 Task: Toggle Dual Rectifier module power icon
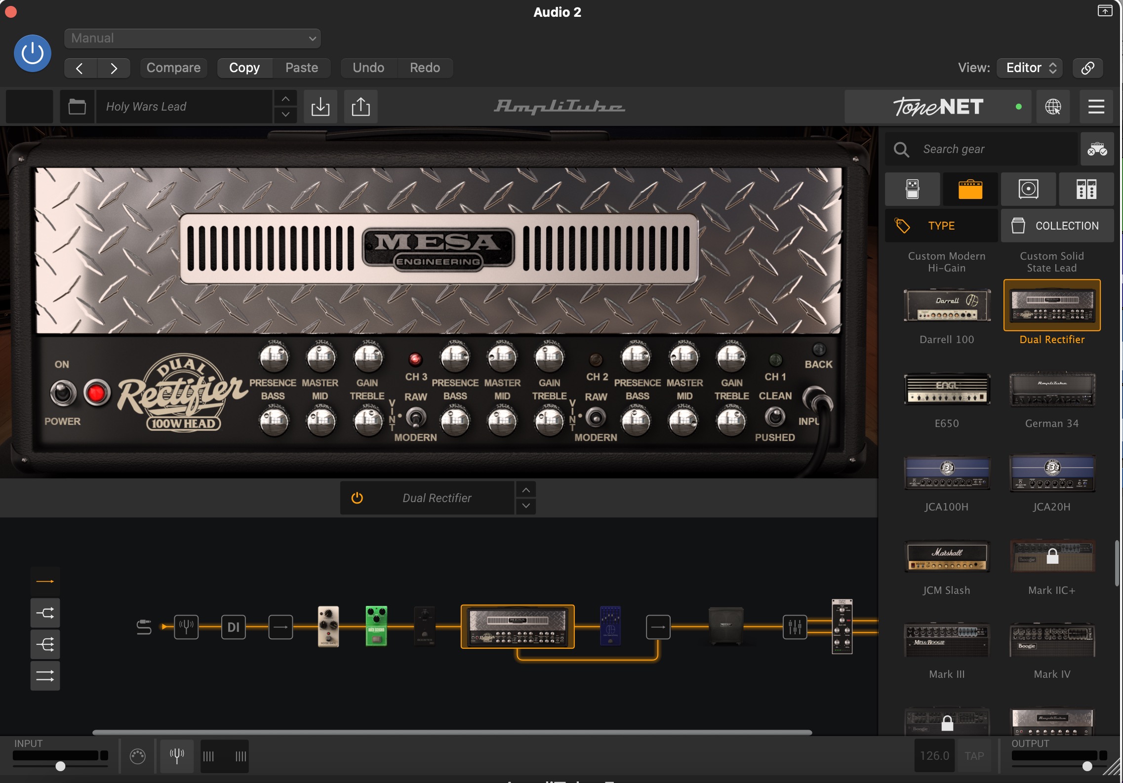tap(357, 498)
